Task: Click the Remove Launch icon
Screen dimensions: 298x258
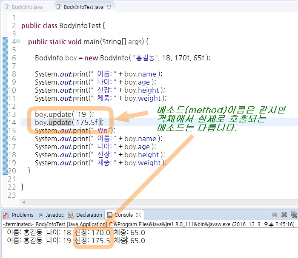Action: click(x=284, y=215)
